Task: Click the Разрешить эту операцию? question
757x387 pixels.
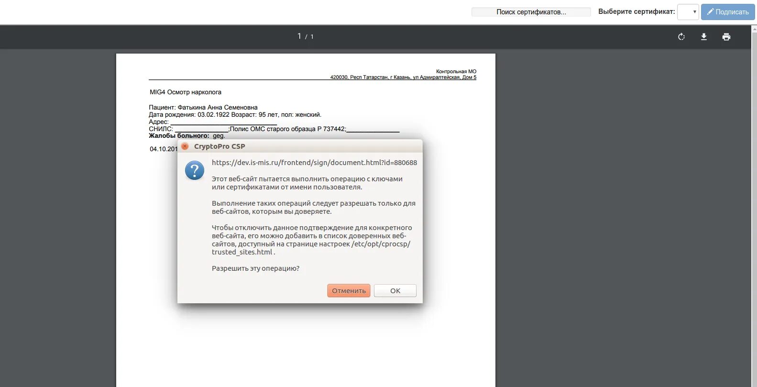Action: [x=255, y=268]
